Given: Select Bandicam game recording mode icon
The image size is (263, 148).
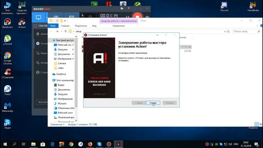Looking at the screenshot, I should pos(56,17).
